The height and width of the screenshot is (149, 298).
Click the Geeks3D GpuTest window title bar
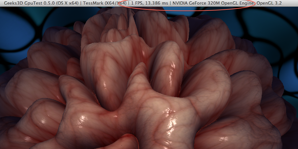coord(149,3)
